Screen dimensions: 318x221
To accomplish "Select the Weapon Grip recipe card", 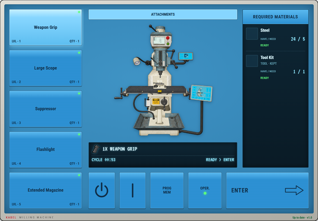I will pyautogui.click(x=46, y=27).
